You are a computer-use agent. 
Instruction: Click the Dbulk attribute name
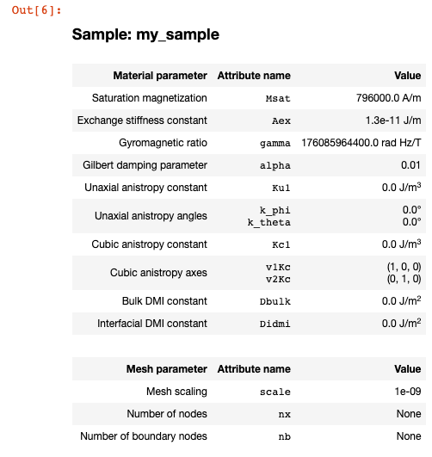coord(275,302)
